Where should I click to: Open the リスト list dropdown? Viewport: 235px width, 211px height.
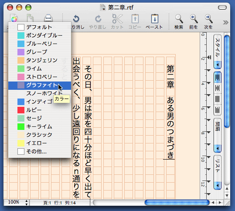[x=218, y=172]
